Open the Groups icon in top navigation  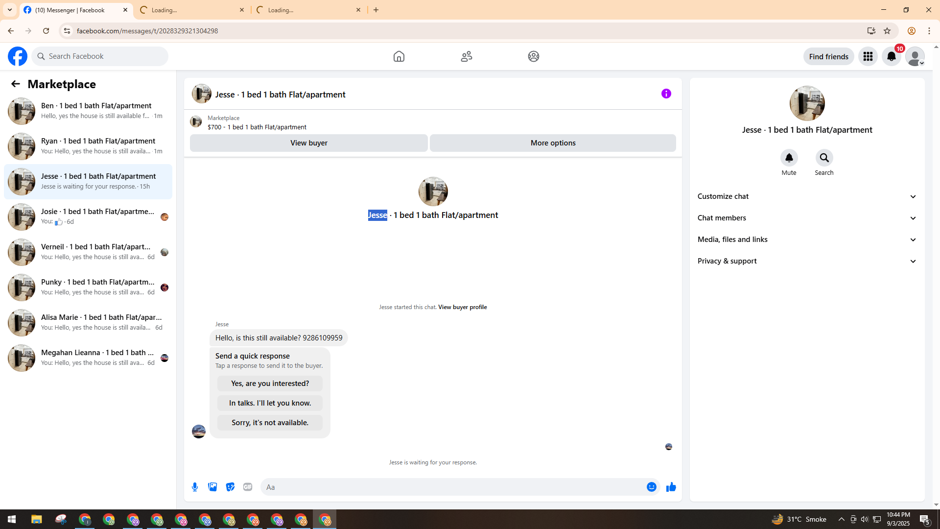pos(534,56)
